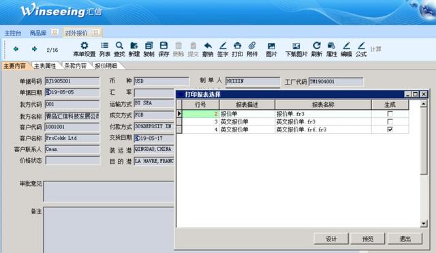Select the 对外报价 tab
This screenshot has height=253, width=436.
(76, 33)
